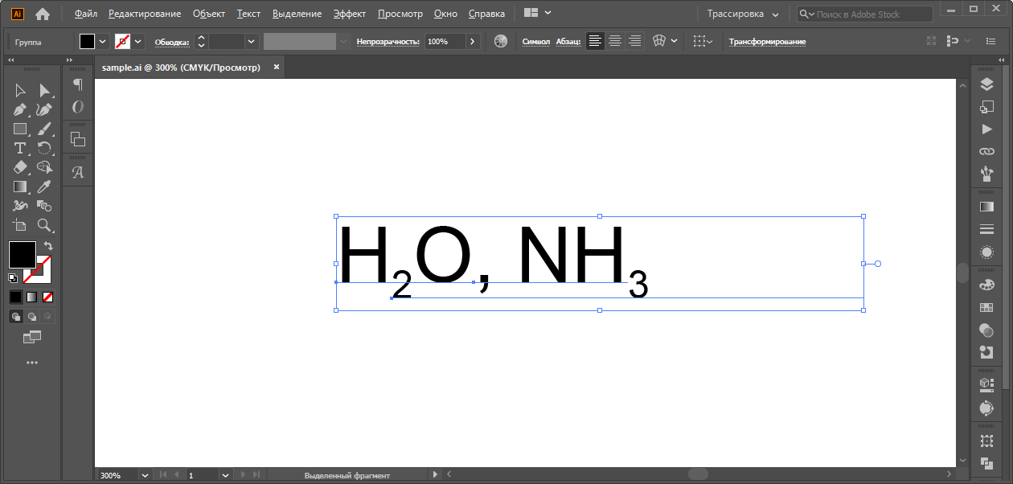The image size is (1013, 484).
Task: Click the Recolor Artwork wheel icon
Action: pos(501,41)
